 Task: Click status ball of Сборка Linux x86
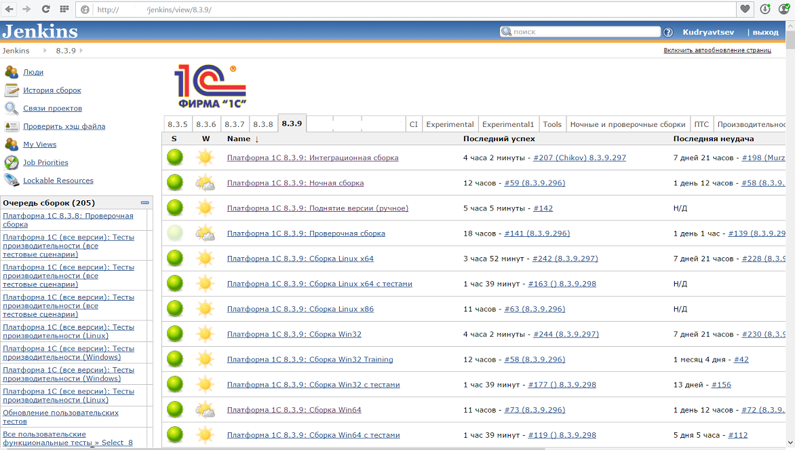point(175,308)
